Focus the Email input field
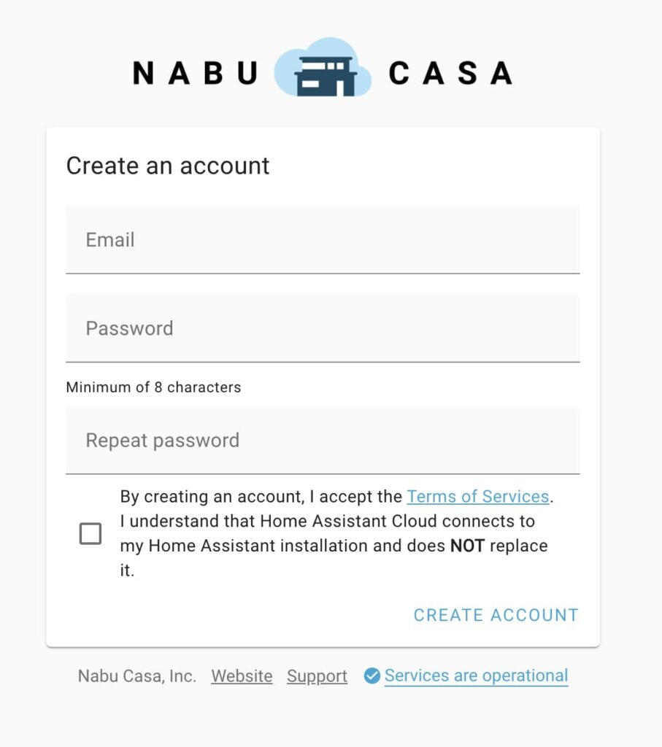The height and width of the screenshot is (747, 662). (323, 240)
